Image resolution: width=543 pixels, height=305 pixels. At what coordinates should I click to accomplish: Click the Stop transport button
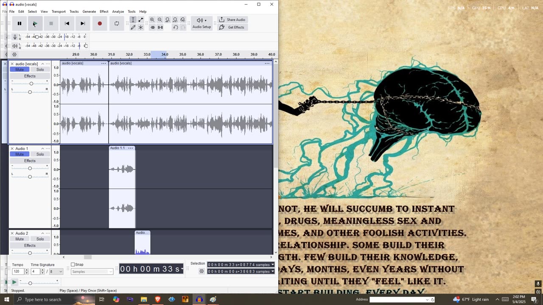[51, 24]
